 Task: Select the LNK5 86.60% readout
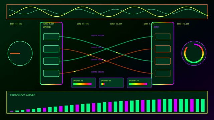tap(183, 24)
